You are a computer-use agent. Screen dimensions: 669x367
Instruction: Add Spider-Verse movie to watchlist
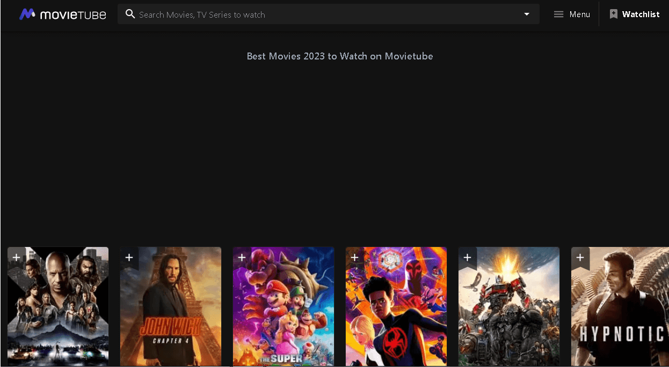(354, 258)
